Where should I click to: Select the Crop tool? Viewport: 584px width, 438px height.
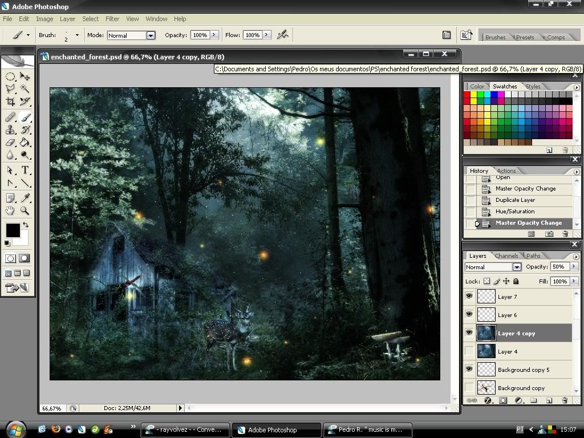coord(10,102)
